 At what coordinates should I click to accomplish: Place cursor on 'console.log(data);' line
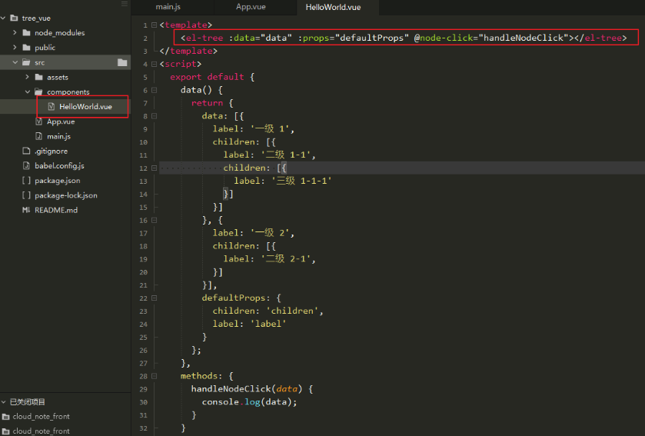pos(249,402)
